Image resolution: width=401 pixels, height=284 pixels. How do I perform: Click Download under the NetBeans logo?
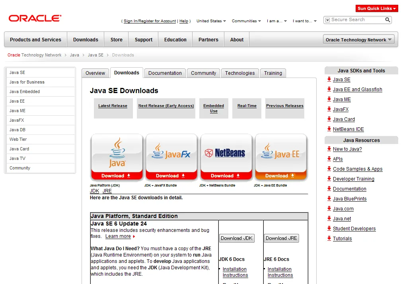(226, 176)
